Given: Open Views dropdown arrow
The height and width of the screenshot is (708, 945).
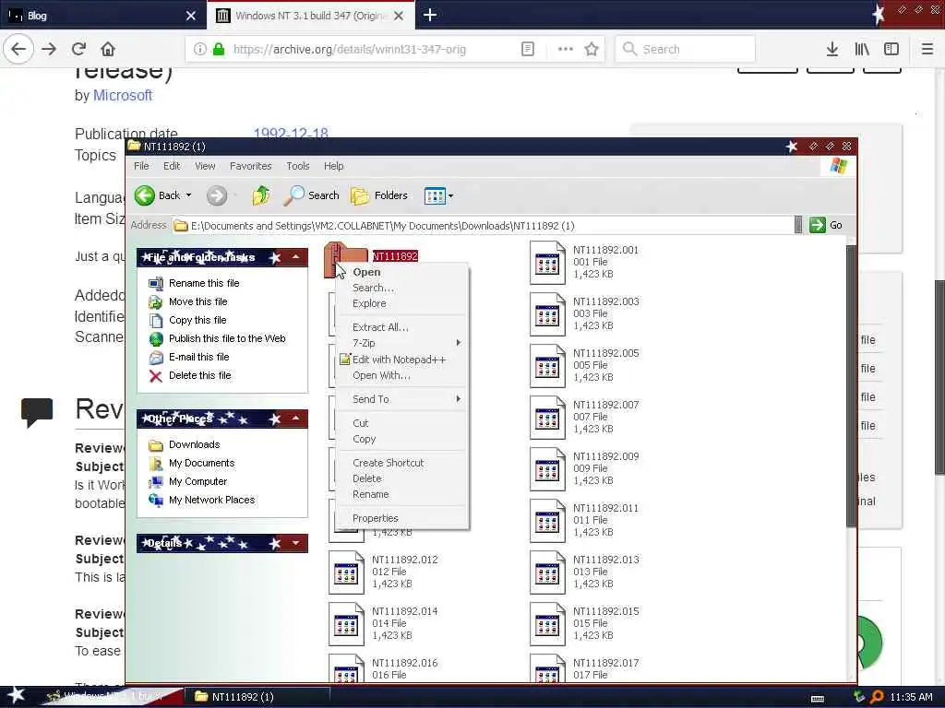Looking at the screenshot, I should (450, 196).
